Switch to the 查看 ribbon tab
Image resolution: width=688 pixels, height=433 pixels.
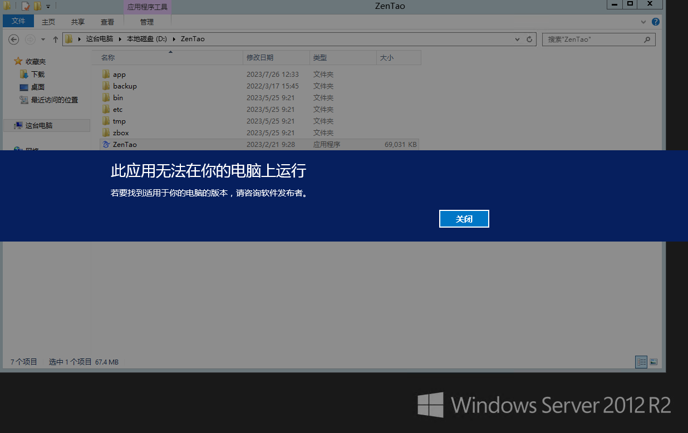(107, 22)
